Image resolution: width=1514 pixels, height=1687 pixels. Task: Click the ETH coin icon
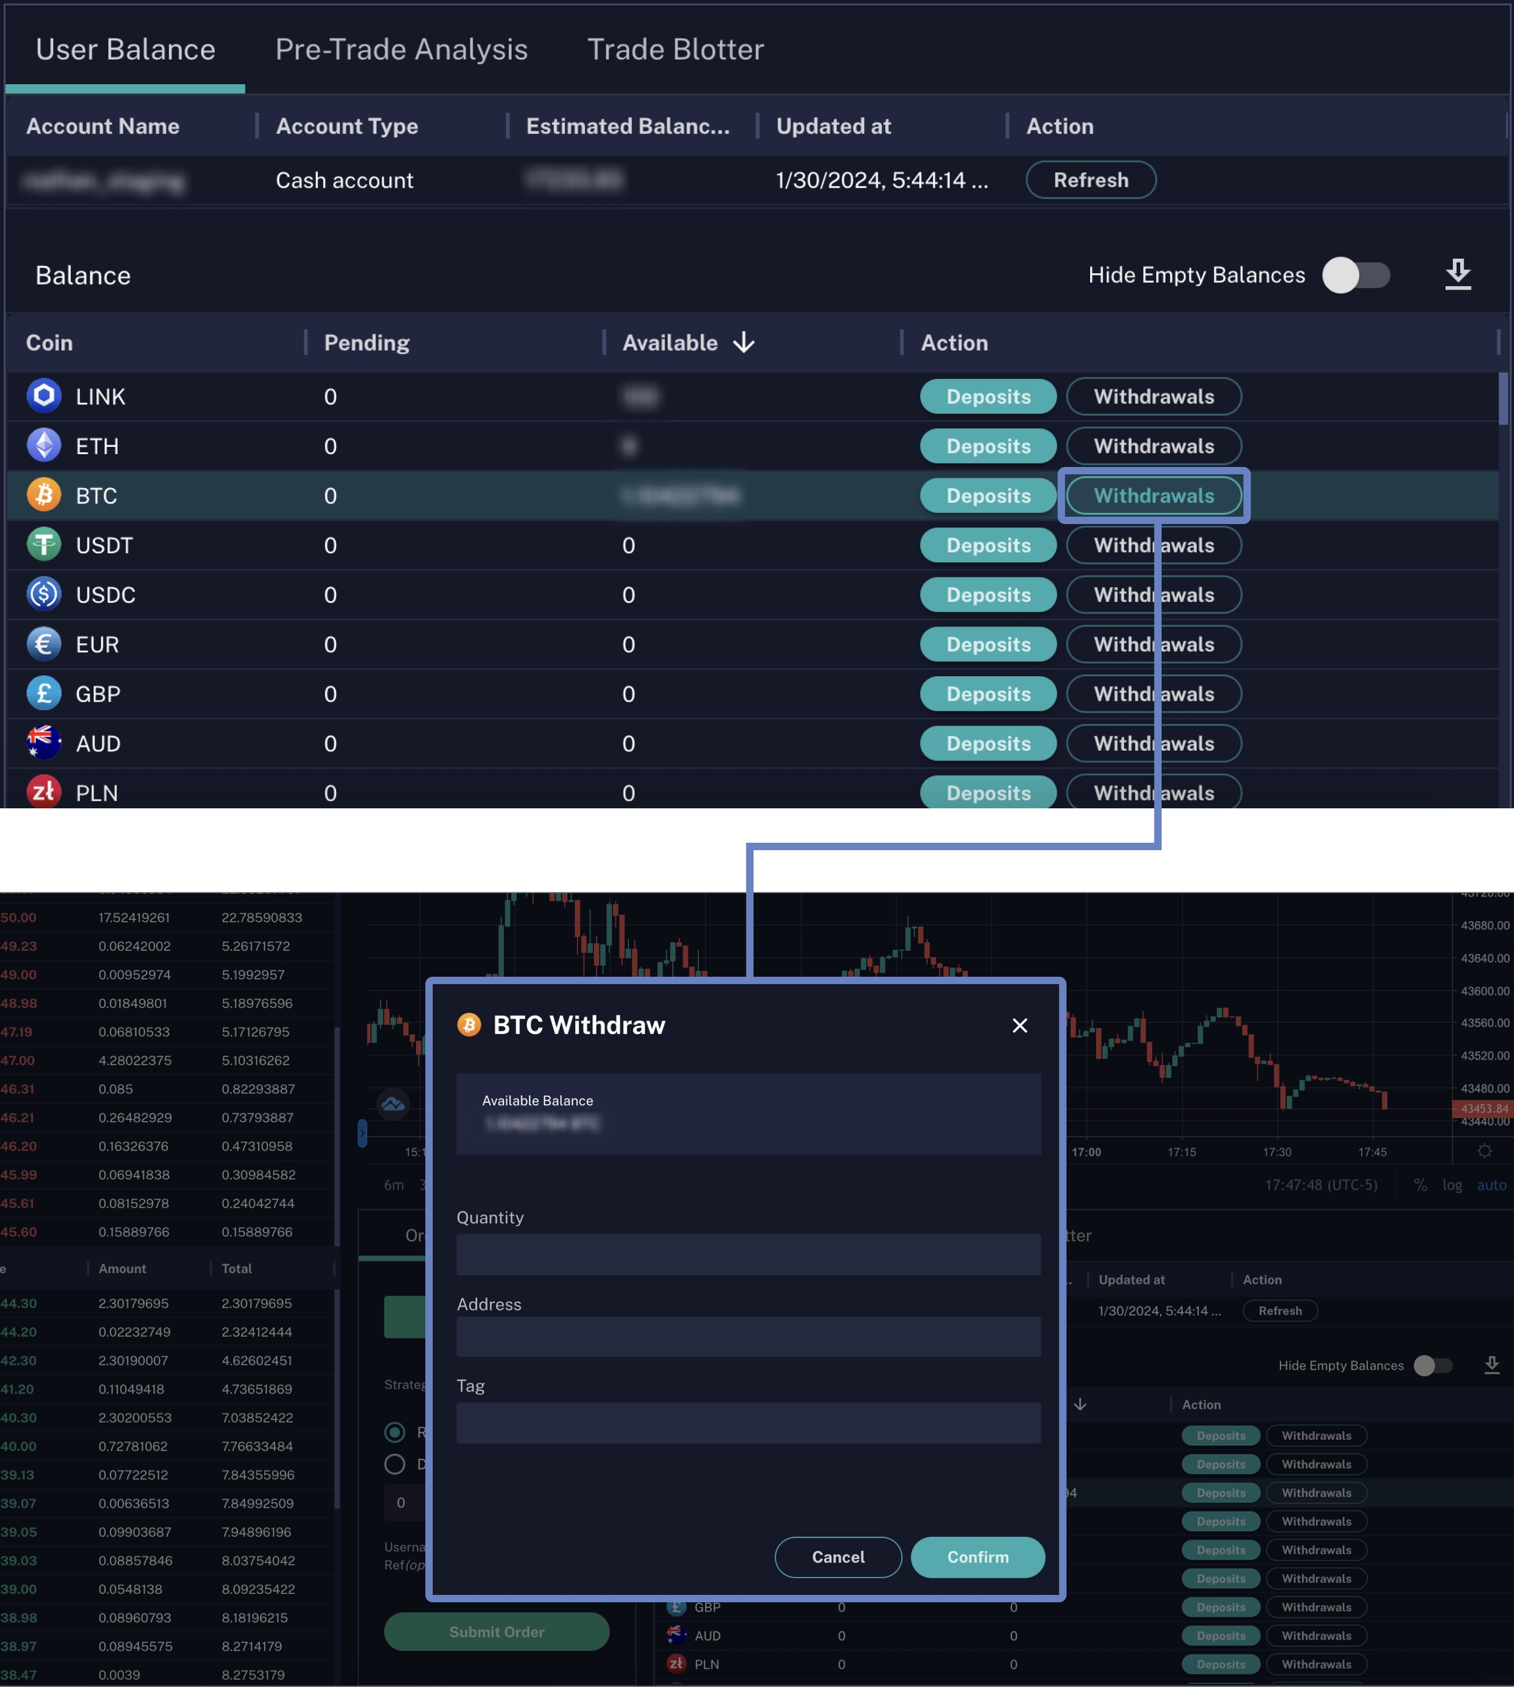click(44, 445)
